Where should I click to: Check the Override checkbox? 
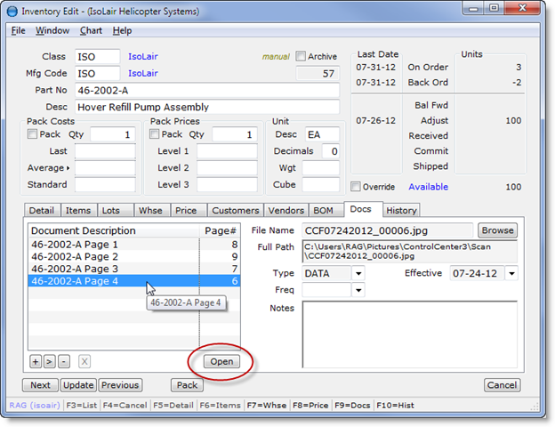click(x=356, y=187)
